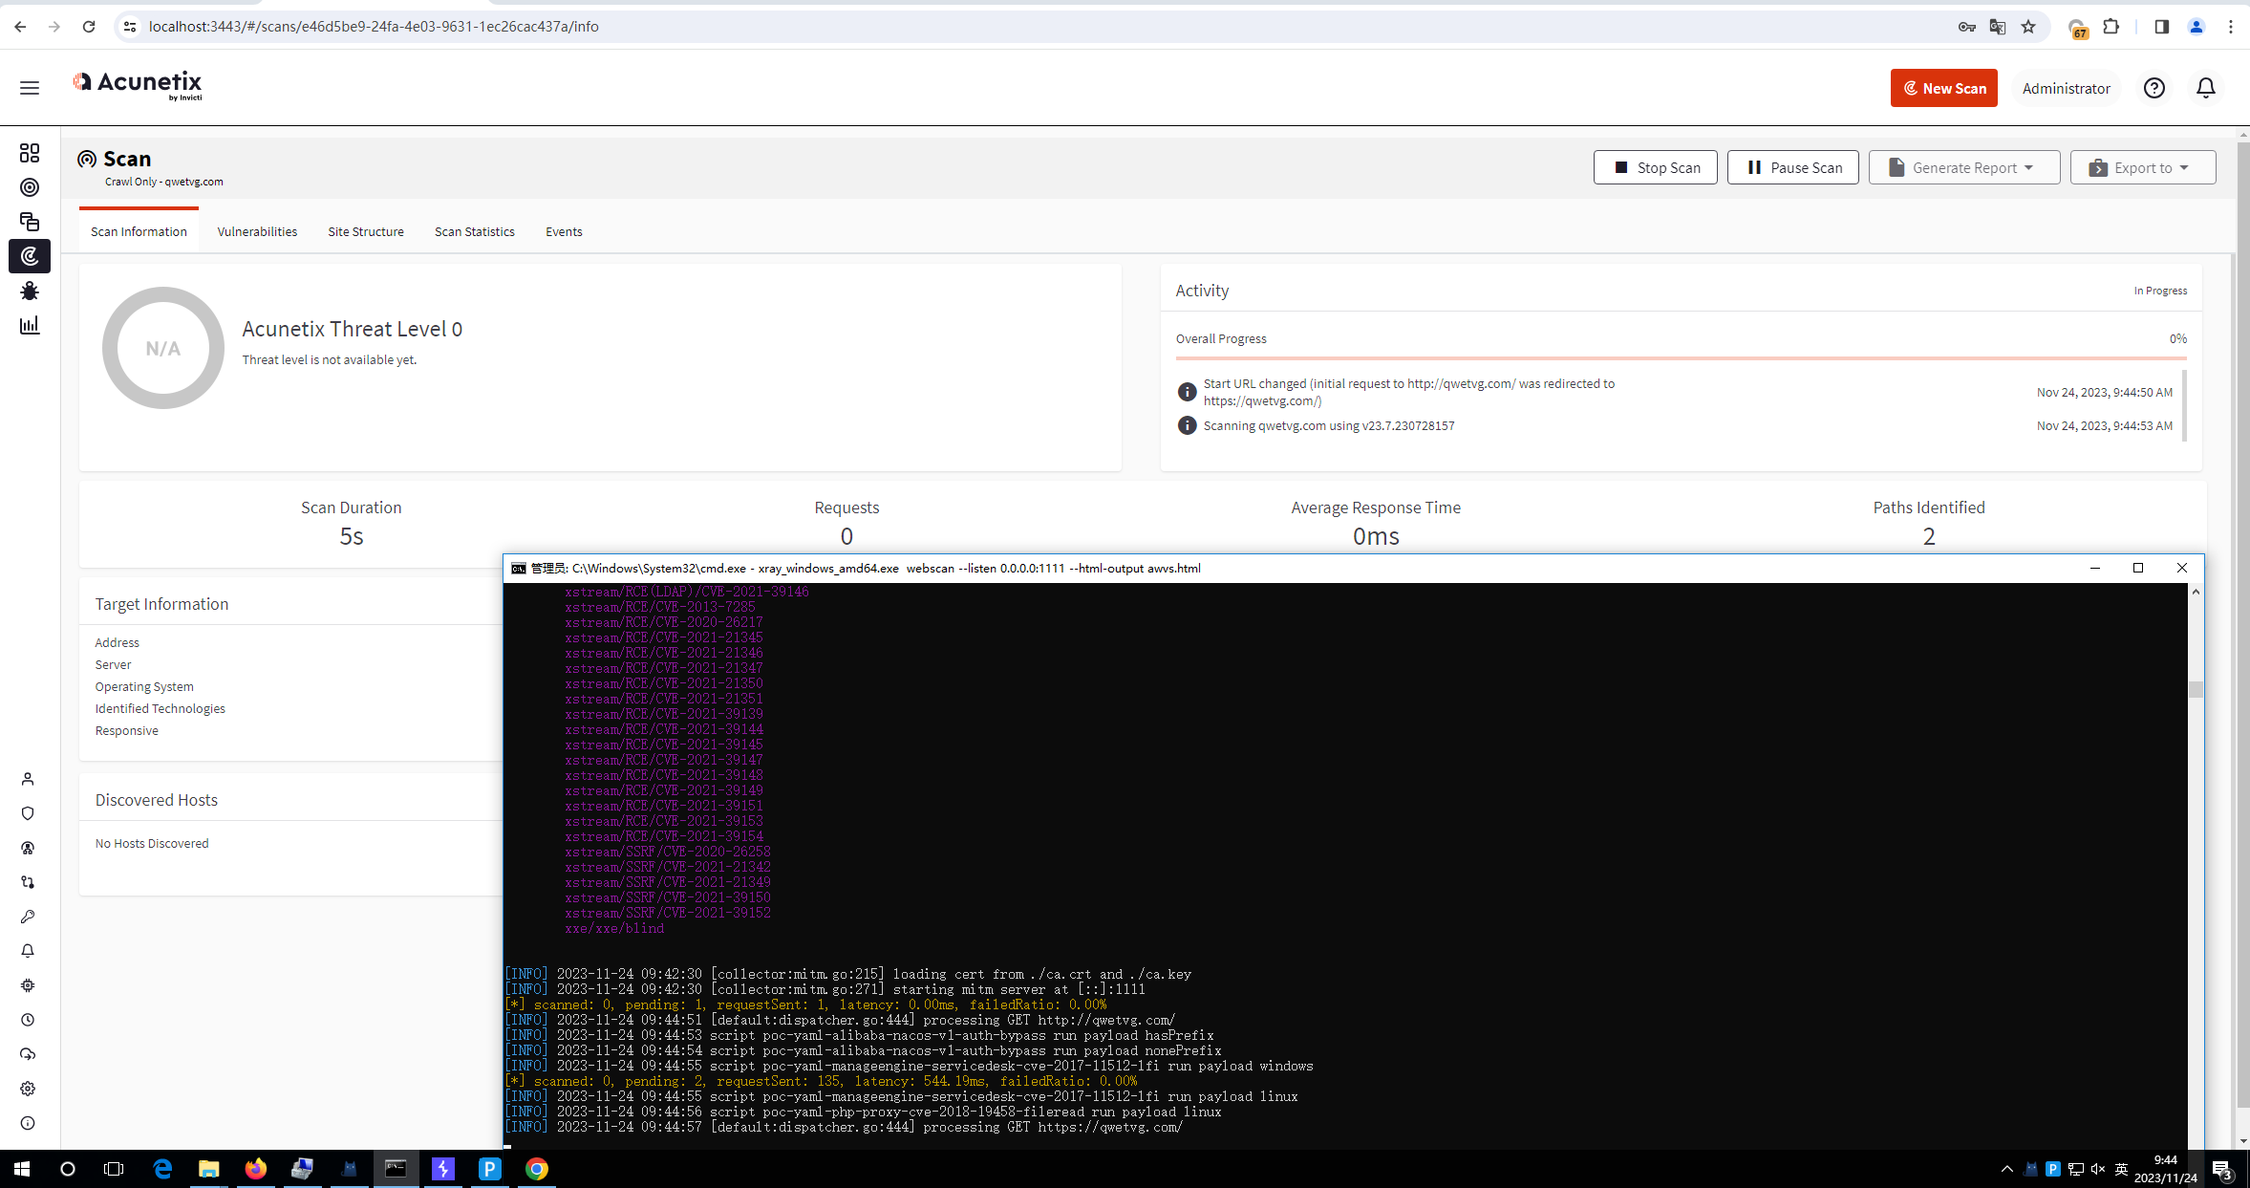The image size is (2250, 1188).
Task: Select the Scan Statistics tab
Action: coord(473,230)
